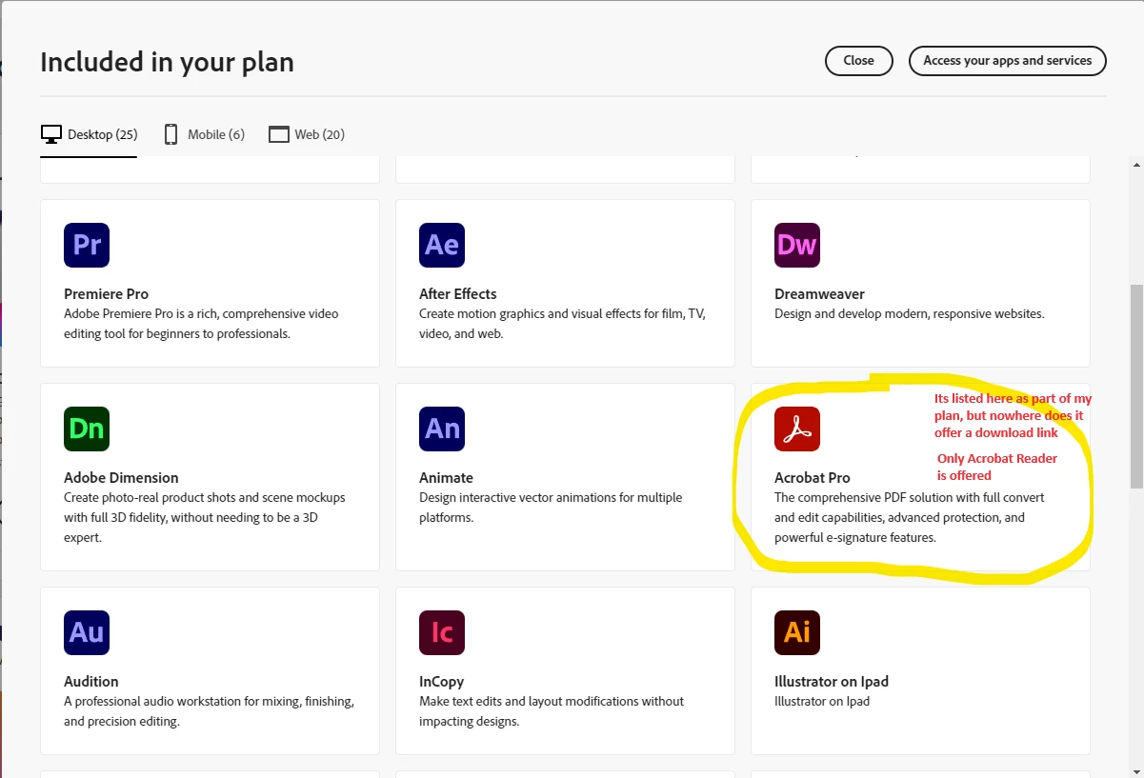Switch to the Mobile (6) tab

tap(204, 134)
